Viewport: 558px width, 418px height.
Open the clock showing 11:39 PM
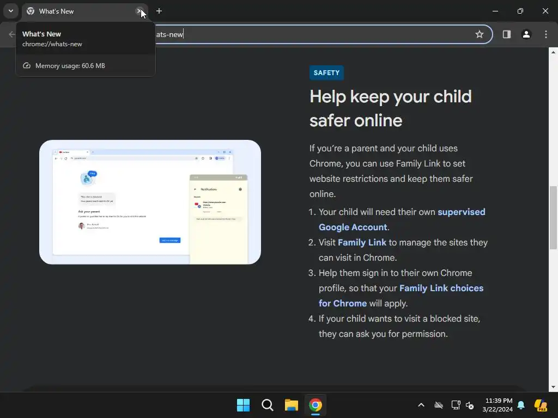point(498,405)
